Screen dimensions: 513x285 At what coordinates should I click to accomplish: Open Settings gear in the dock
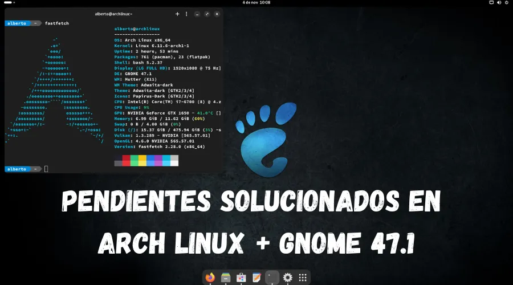[x=288, y=278]
